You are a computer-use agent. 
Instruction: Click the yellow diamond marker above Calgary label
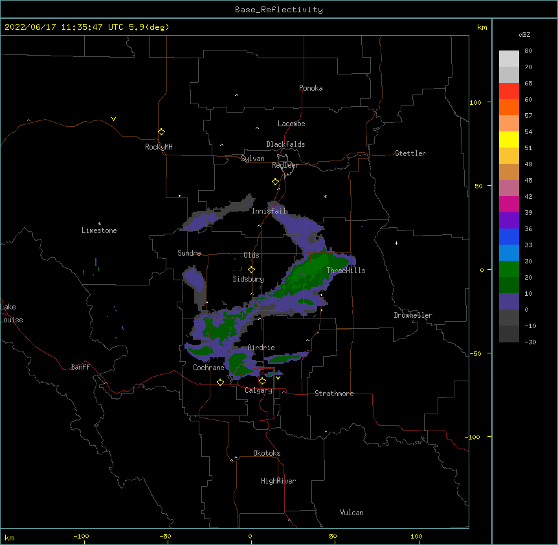click(x=262, y=381)
